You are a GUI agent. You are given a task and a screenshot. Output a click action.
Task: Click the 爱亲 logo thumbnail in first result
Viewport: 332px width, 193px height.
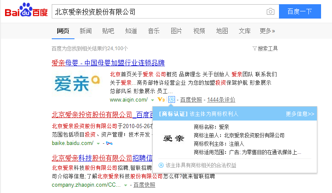pos(77,83)
